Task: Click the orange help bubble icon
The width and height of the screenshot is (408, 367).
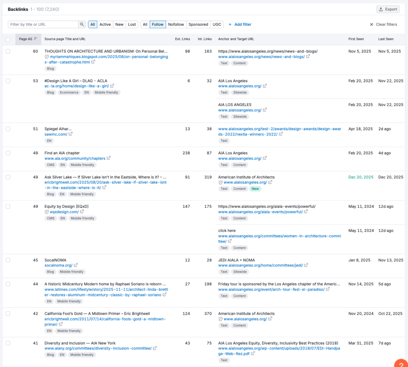Action: click(401, 362)
